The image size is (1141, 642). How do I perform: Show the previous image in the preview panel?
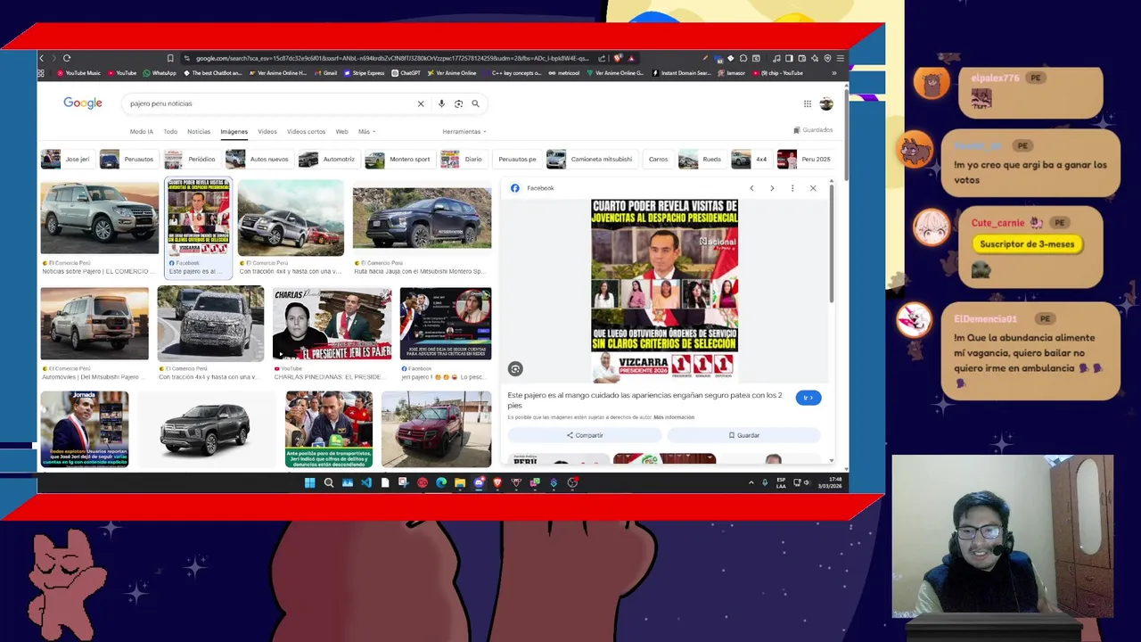coord(751,188)
